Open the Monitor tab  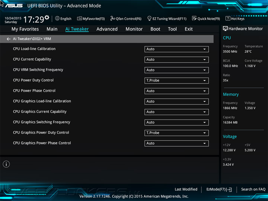134,29
